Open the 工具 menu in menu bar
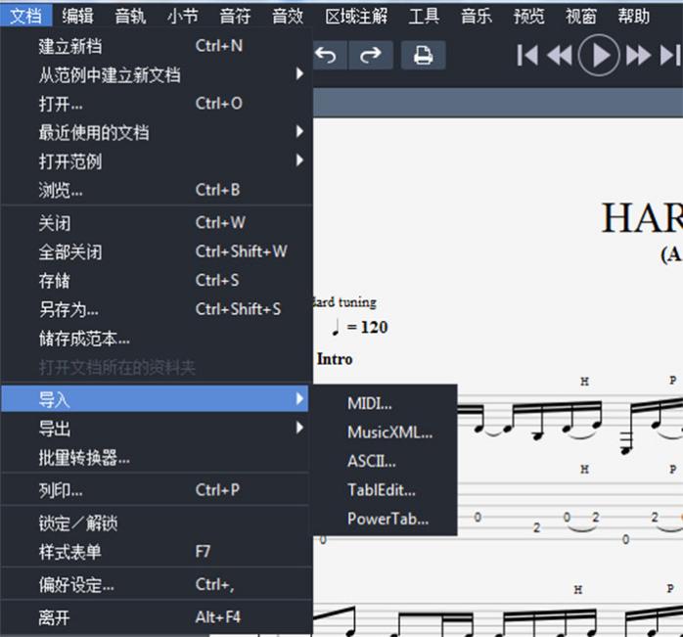Screen dimensions: 683x637 [x=424, y=16]
